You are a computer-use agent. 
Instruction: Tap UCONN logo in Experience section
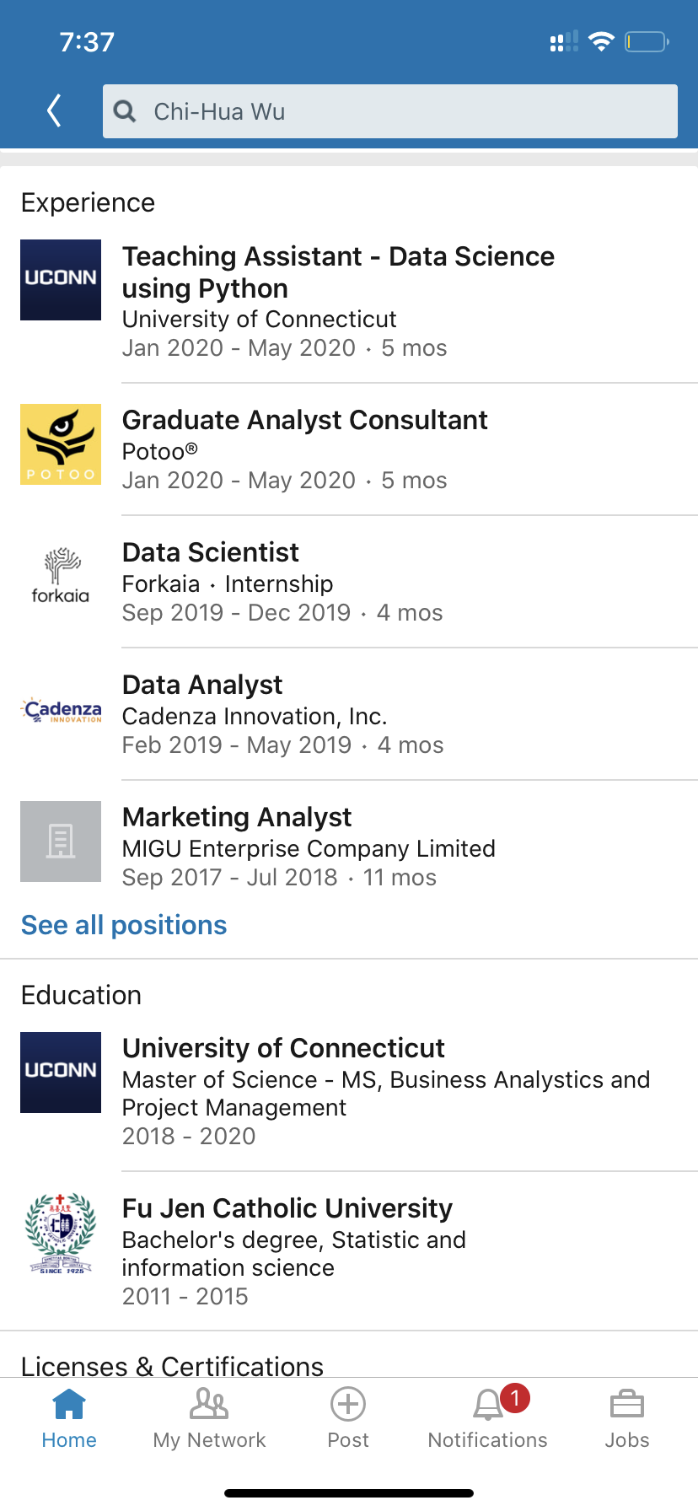tap(61, 280)
